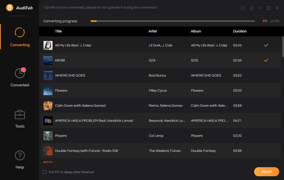Image resolution: width=284 pixels, height=180 pixels.
Task: Open settings gear icon
Action: point(243,8)
